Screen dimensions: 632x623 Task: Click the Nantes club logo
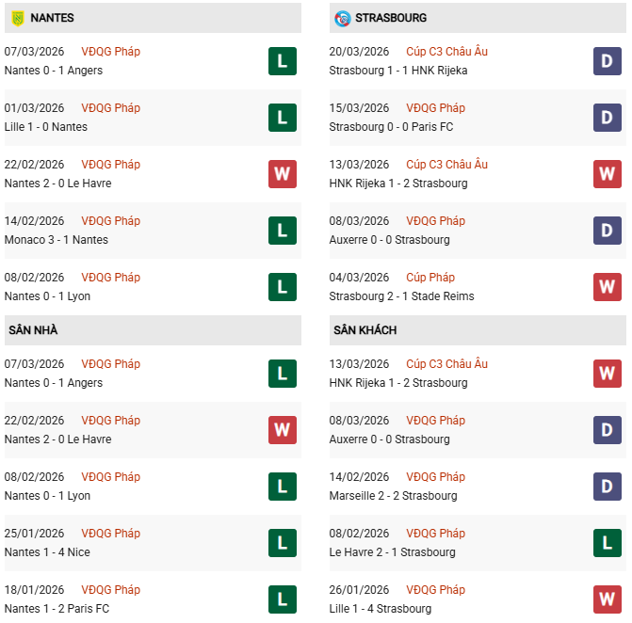point(15,18)
